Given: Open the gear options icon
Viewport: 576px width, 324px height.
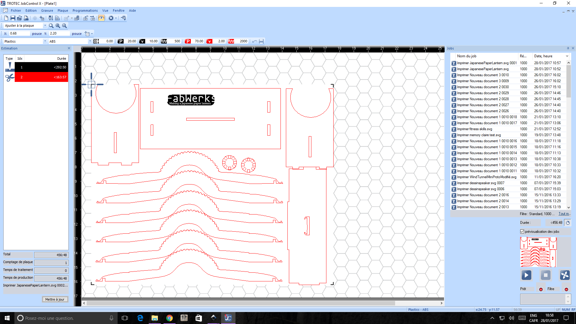Looking at the screenshot, I should [111, 18].
